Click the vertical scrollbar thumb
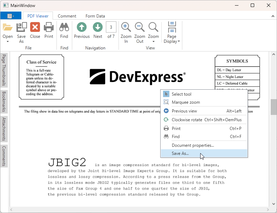Image resolution: width=277 pixels, height=213 pixels. pyautogui.click(x=273, y=107)
